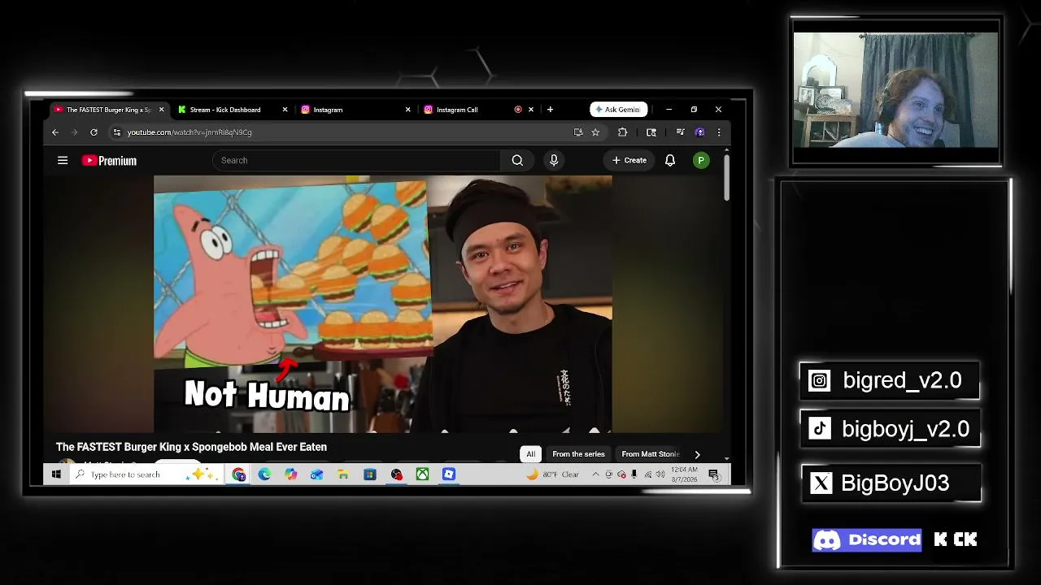1041x585 pixels.
Task: Click the Ask Gemini button
Action: (619, 110)
